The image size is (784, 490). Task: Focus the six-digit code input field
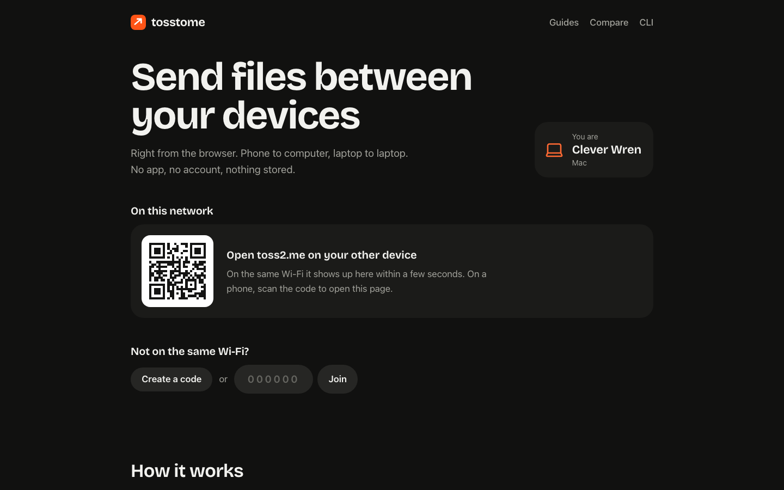(x=273, y=379)
